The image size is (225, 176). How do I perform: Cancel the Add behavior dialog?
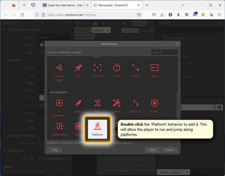(169, 150)
